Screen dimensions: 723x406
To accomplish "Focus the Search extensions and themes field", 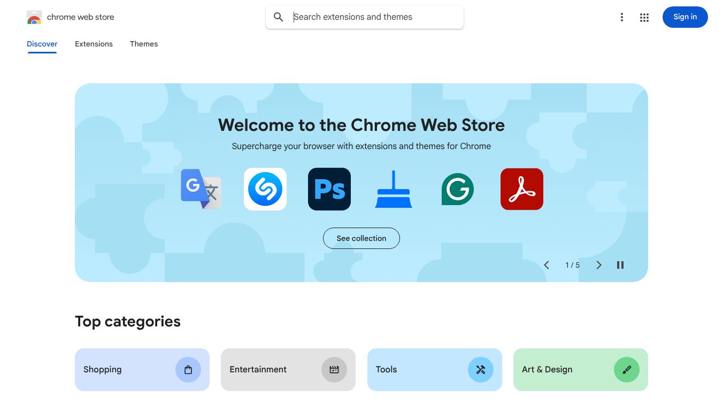I will (x=374, y=17).
